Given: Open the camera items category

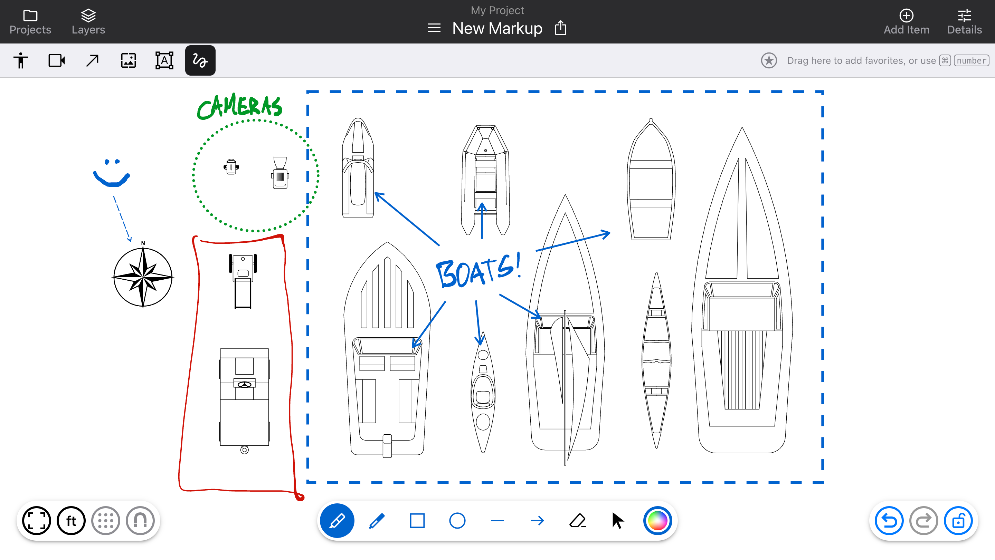Looking at the screenshot, I should [x=56, y=61].
